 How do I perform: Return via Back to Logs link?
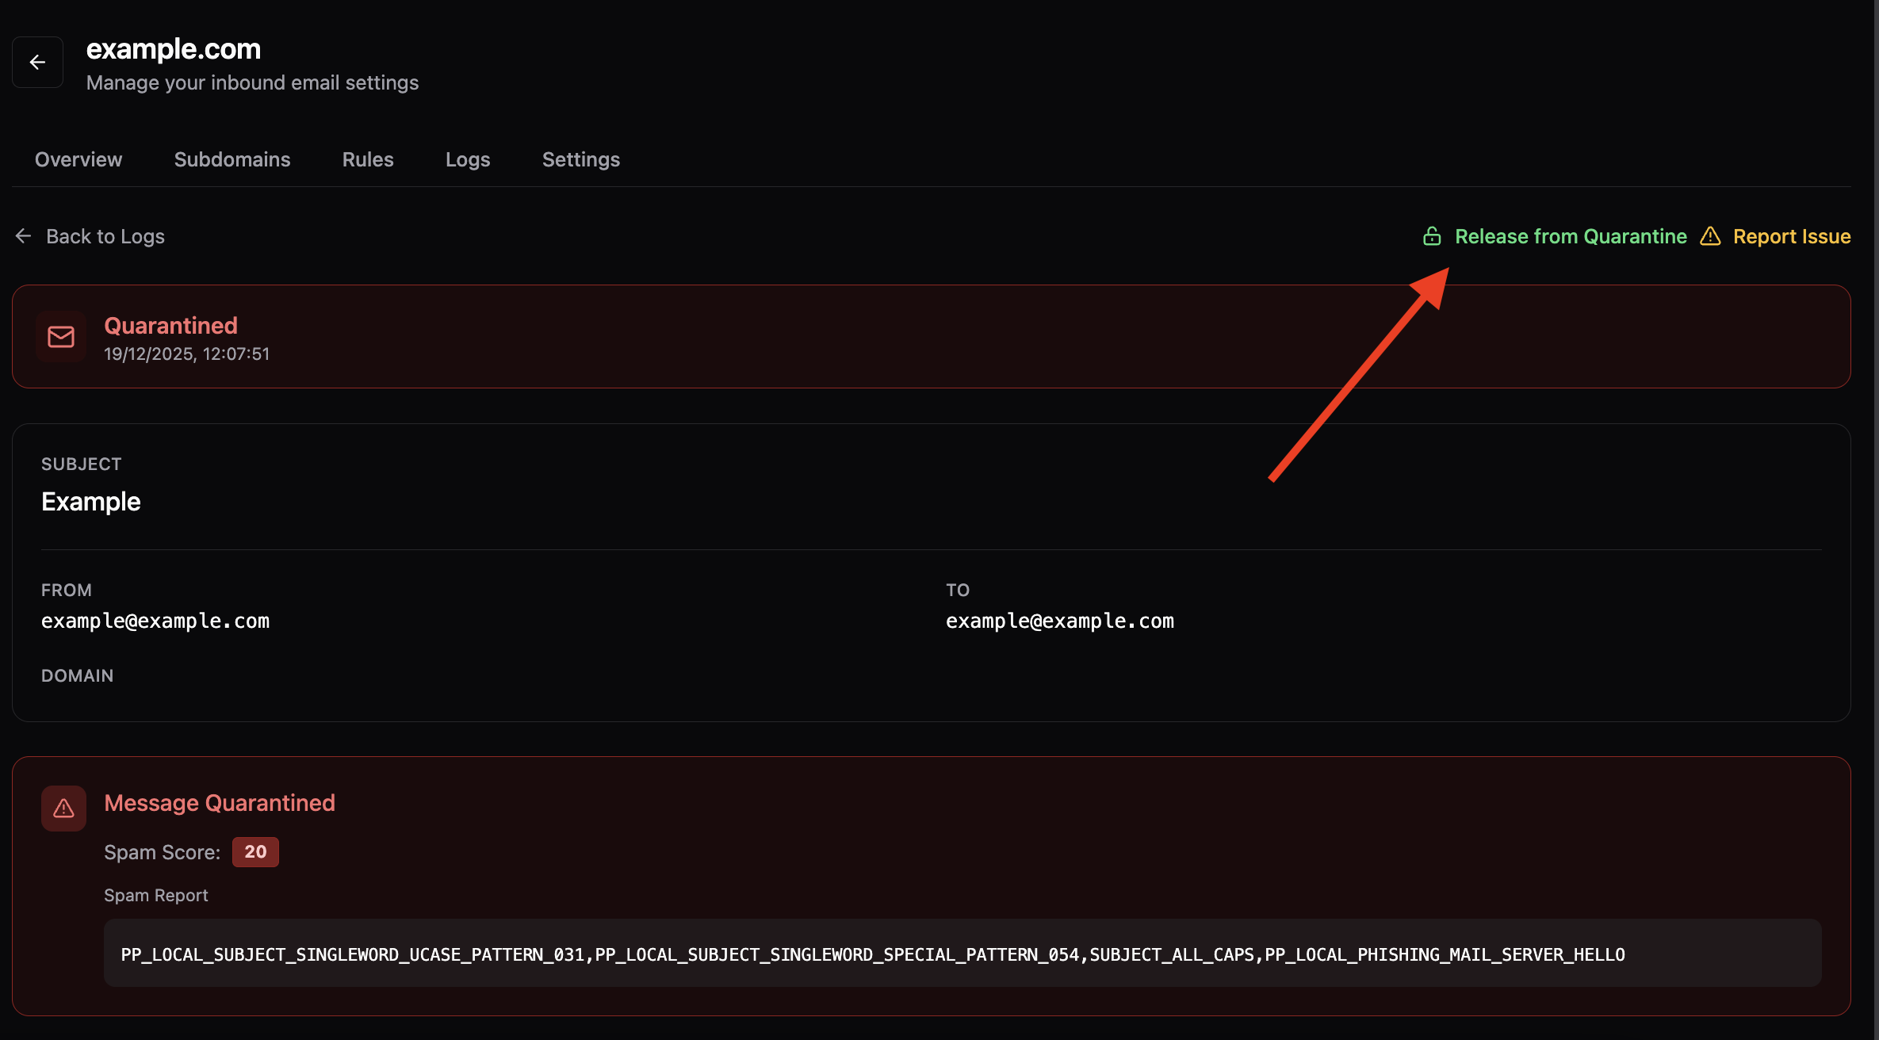pos(105,236)
